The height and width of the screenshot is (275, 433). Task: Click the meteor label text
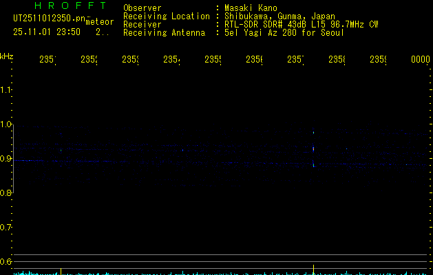(100, 22)
